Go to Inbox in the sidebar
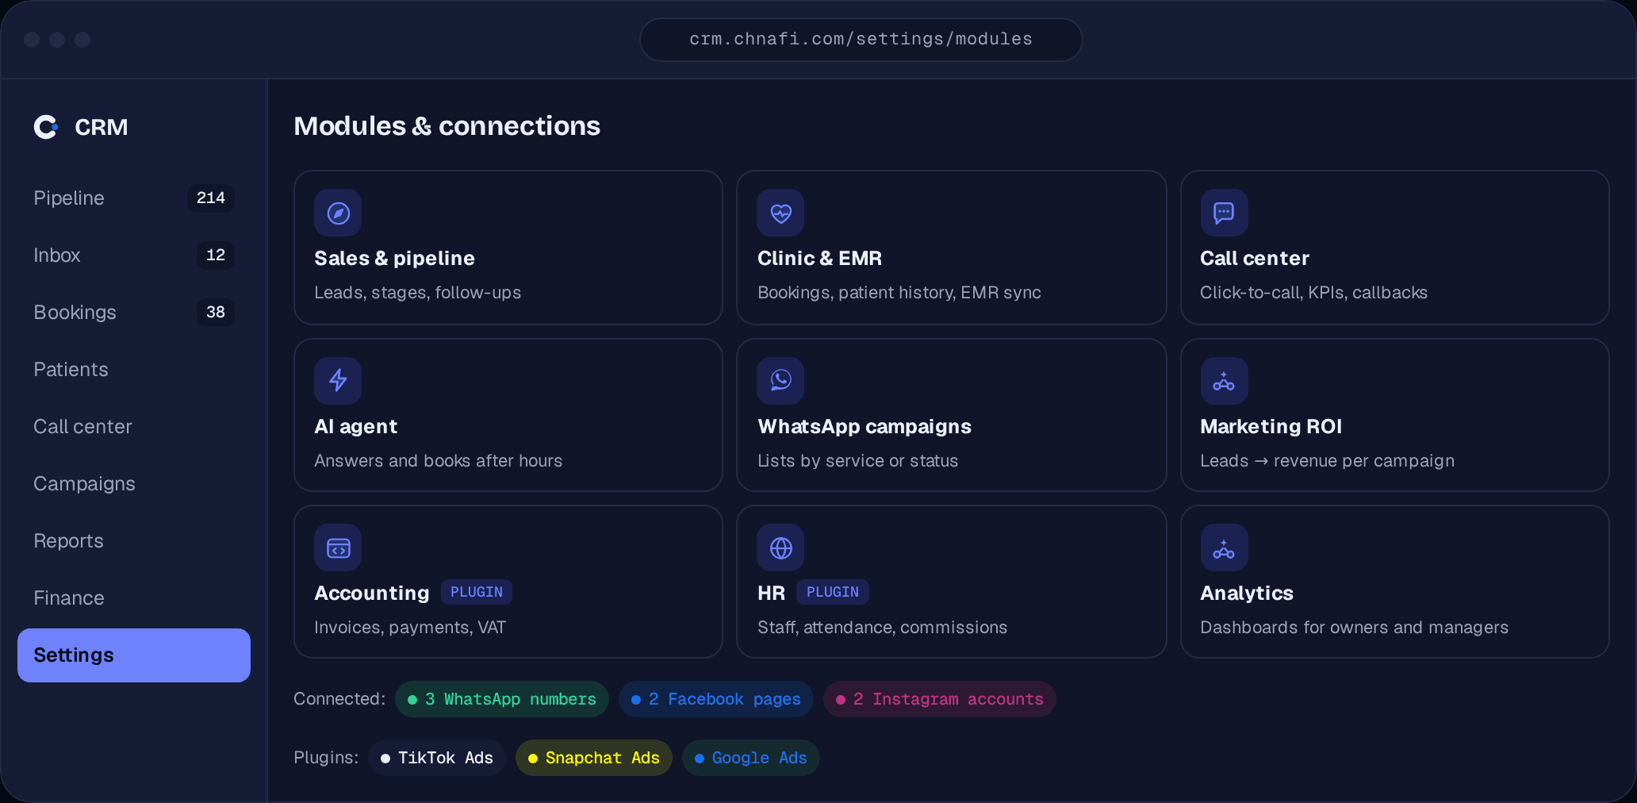The height and width of the screenshot is (803, 1637). [133, 255]
